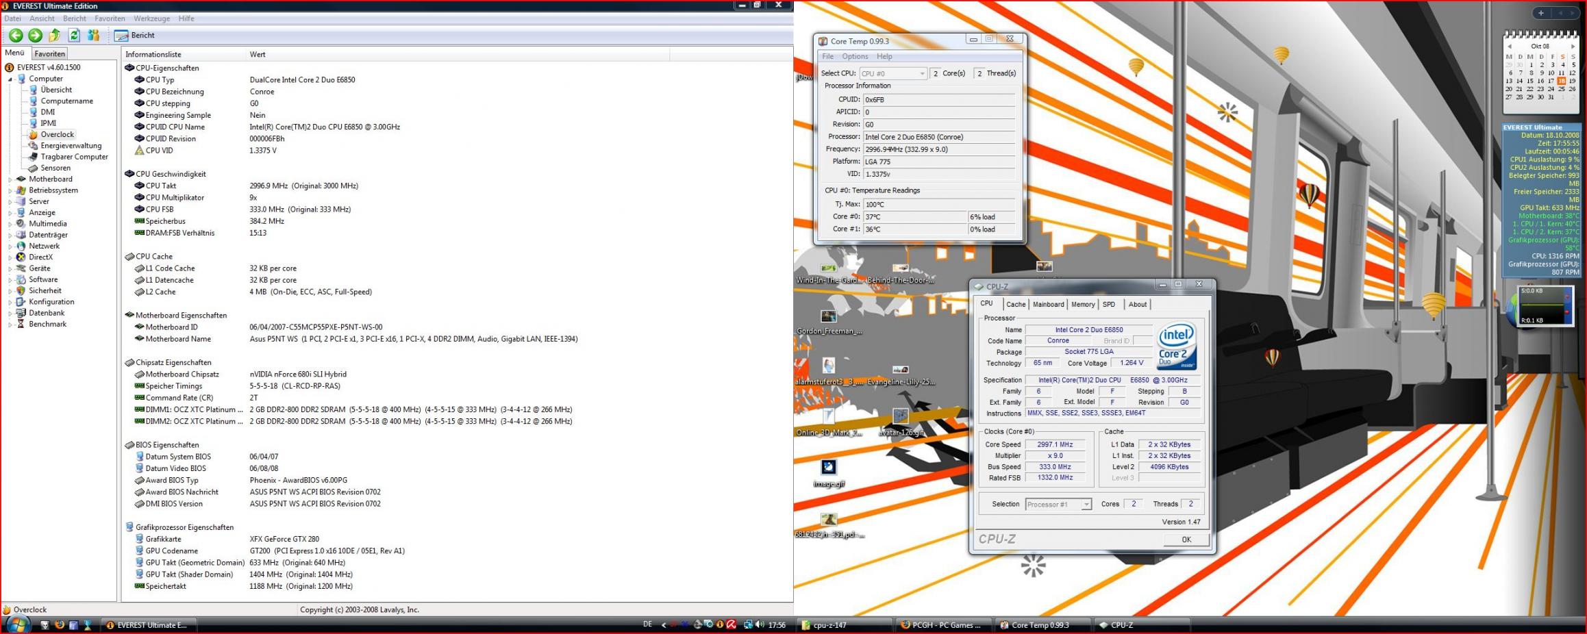1587x634 pixels.
Task: Click the Geräte icon in the tree
Action: tap(21, 268)
